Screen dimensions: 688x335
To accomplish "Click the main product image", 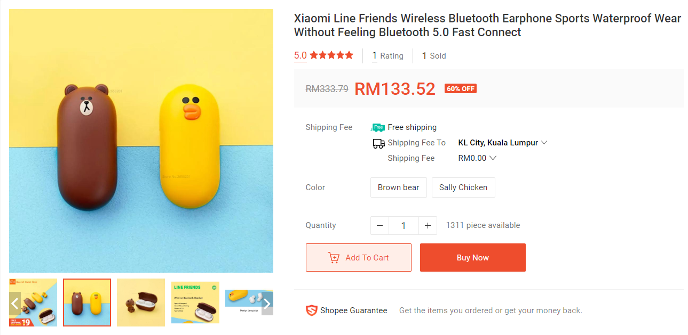I will tap(141, 141).
